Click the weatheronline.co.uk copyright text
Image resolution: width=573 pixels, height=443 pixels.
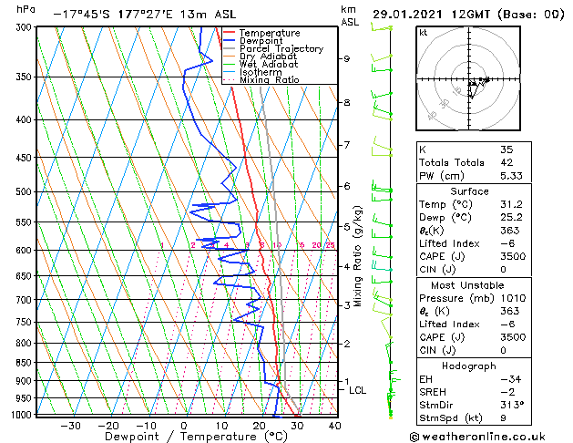point(477,437)
